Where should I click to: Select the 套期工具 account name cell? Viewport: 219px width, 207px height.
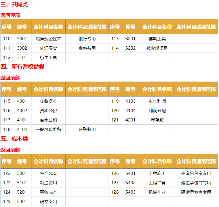click(157, 39)
